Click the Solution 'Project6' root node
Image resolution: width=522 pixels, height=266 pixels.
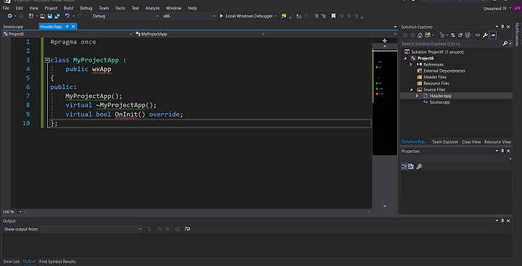(x=437, y=52)
